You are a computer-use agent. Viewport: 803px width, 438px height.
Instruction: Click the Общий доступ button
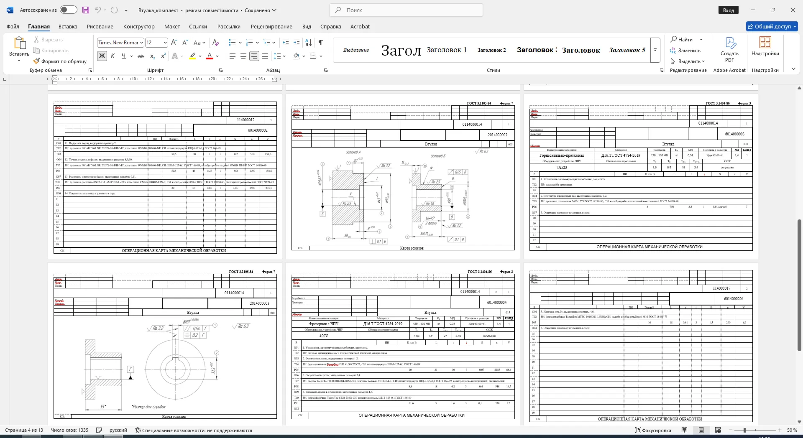coord(772,26)
